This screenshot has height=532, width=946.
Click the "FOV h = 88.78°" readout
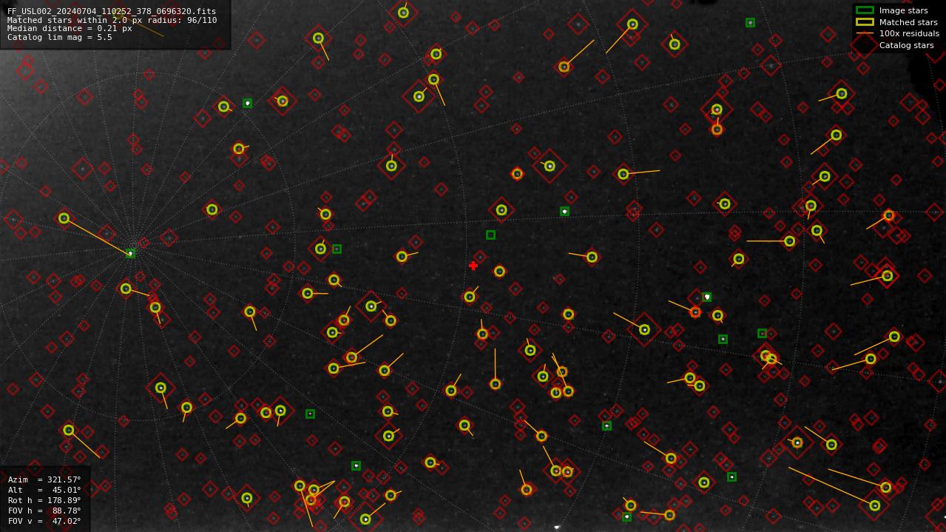pos(44,511)
